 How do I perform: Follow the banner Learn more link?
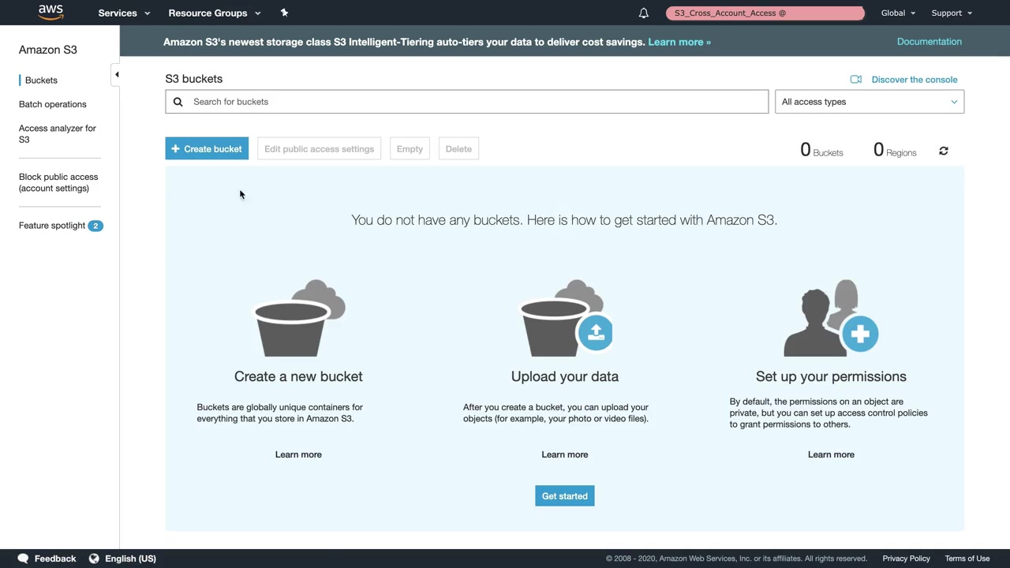(679, 42)
